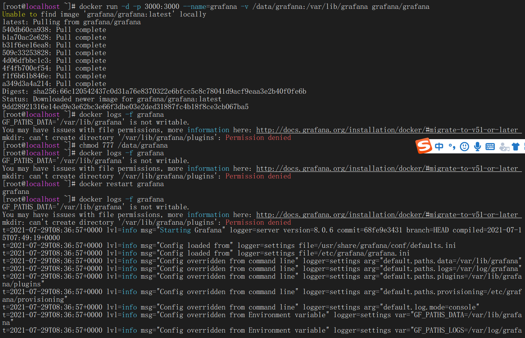Select layer f1f6b61b846e Pull complete line

pyautogui.click(x=54, y=76)
